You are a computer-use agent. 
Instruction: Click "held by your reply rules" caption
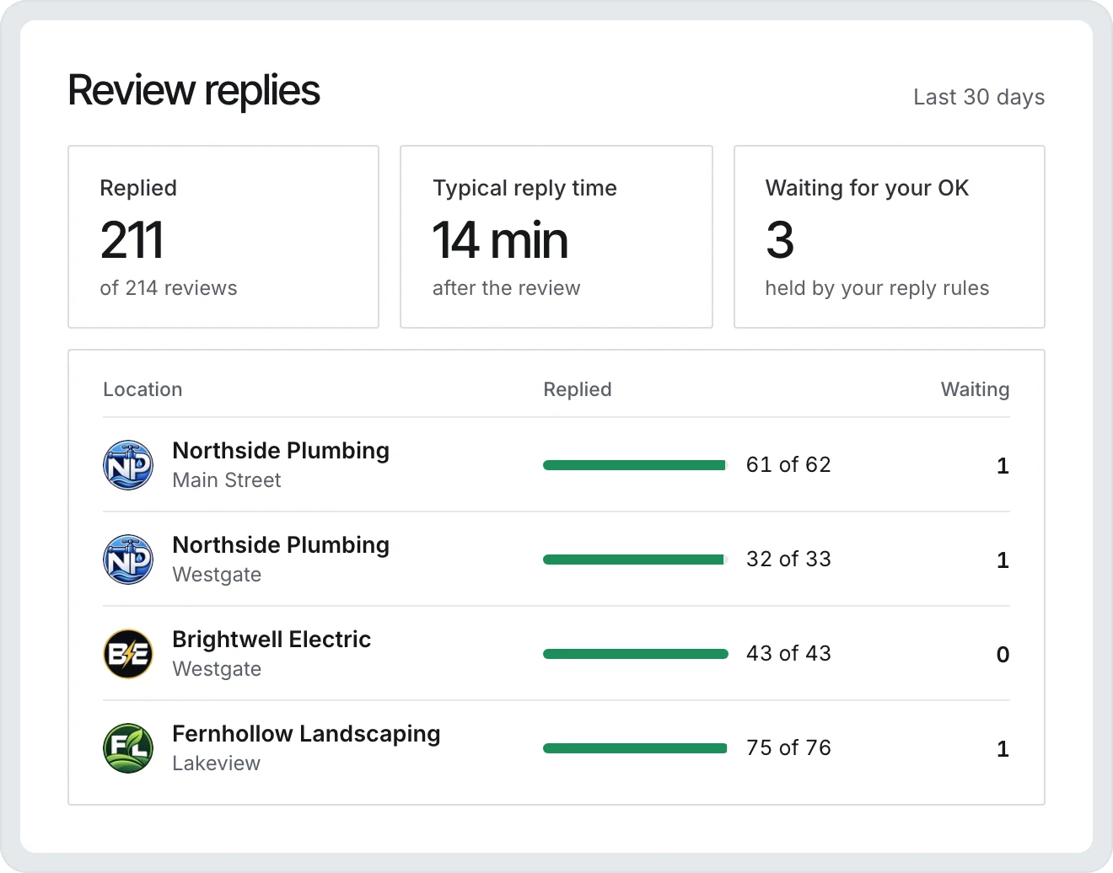pos(877,288)
